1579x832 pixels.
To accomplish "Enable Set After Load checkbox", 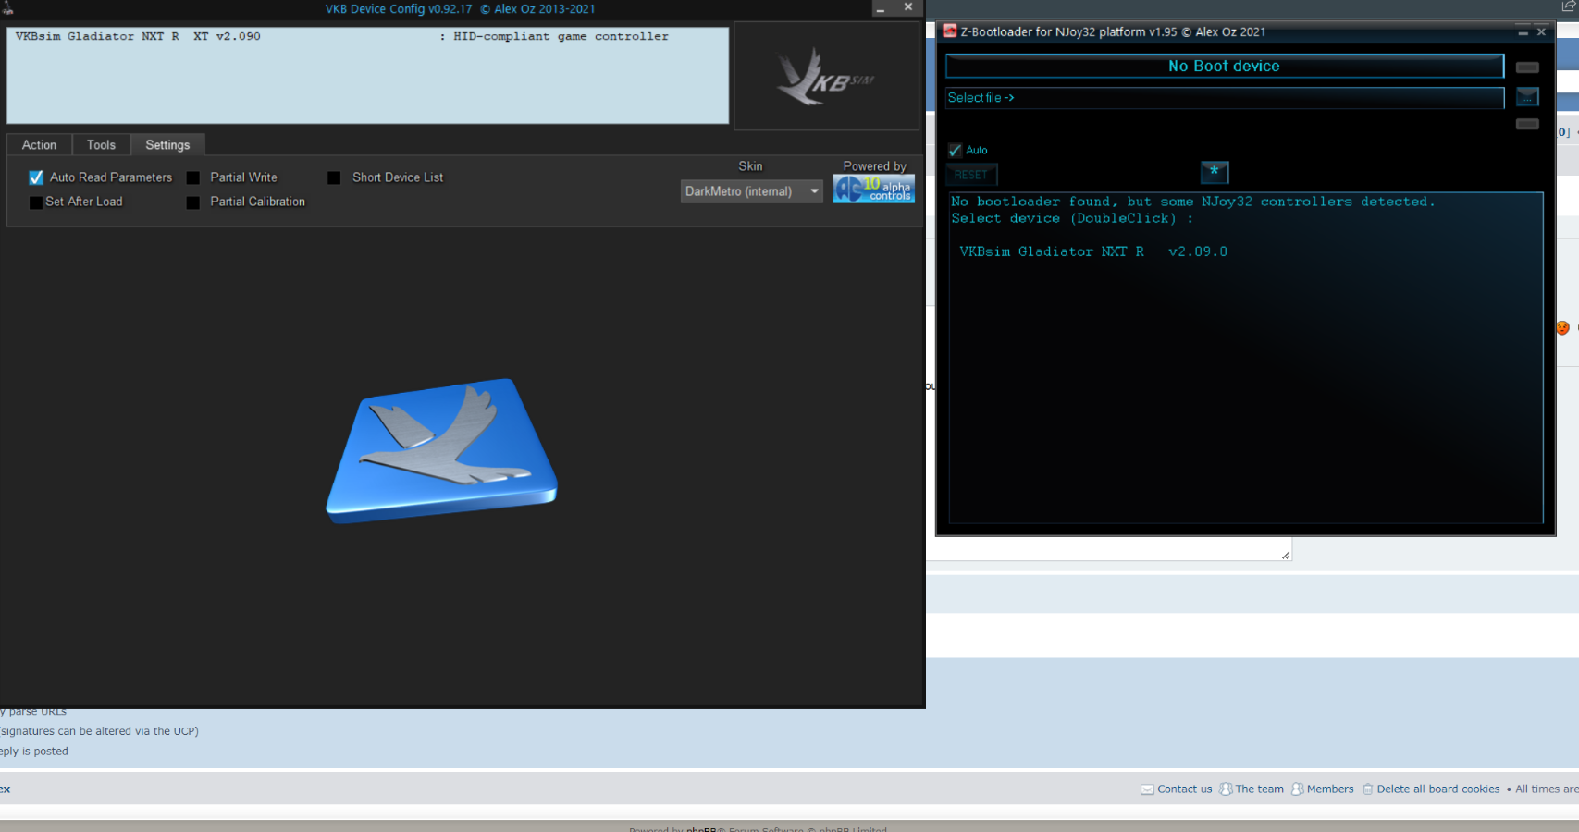I will [36, 202].
